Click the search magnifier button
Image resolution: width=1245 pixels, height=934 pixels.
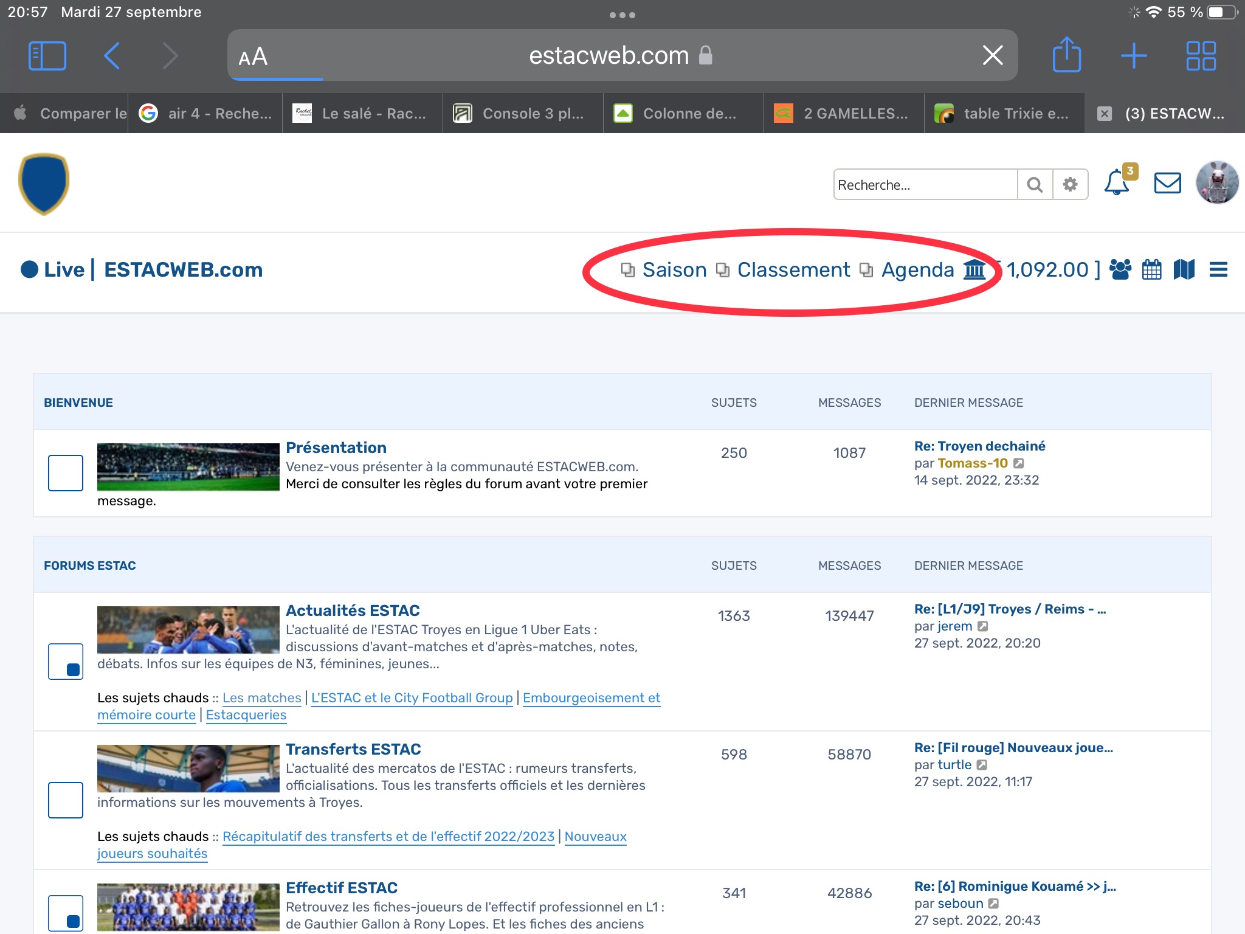1035,184
